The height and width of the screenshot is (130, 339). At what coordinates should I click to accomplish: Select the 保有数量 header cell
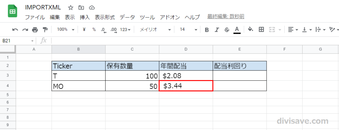[x=132, y=65]
